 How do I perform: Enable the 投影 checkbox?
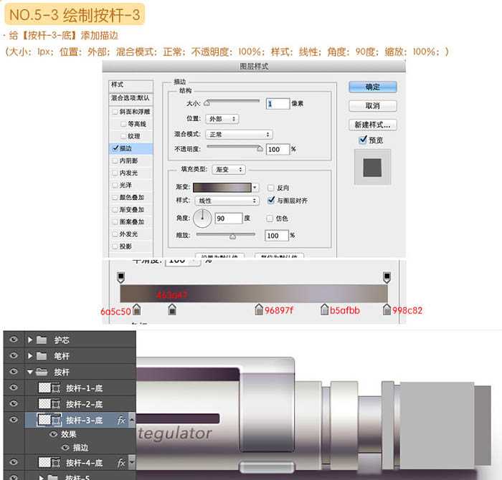(115, 246)
